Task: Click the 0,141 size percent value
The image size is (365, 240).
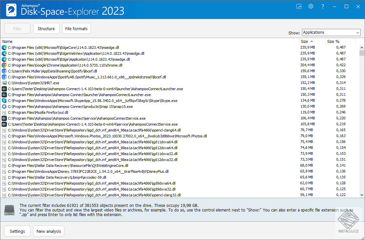Action: coord(341,166)
